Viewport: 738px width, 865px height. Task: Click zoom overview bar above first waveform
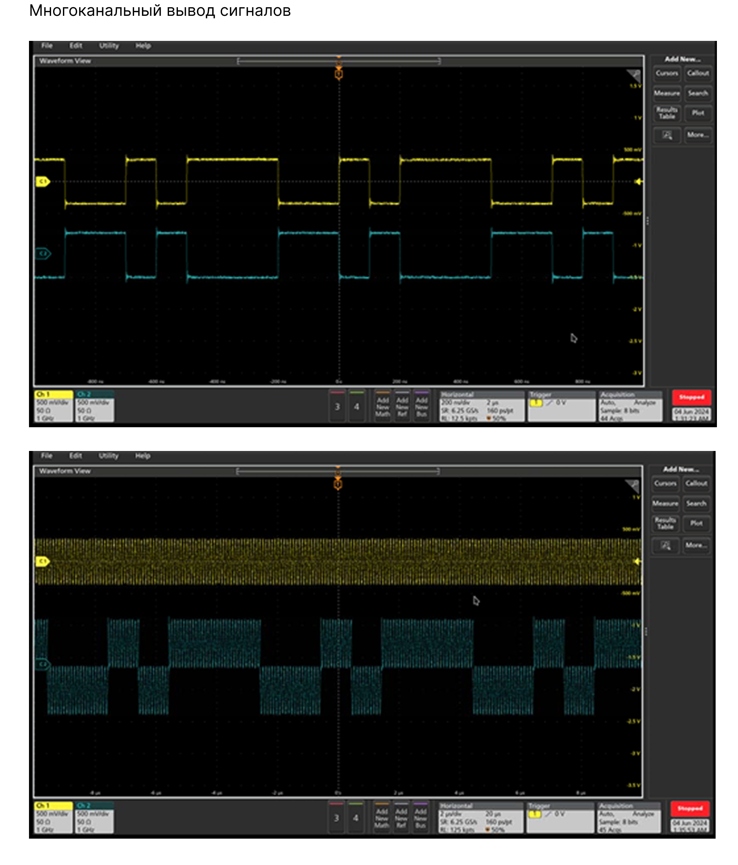[339, 61]
